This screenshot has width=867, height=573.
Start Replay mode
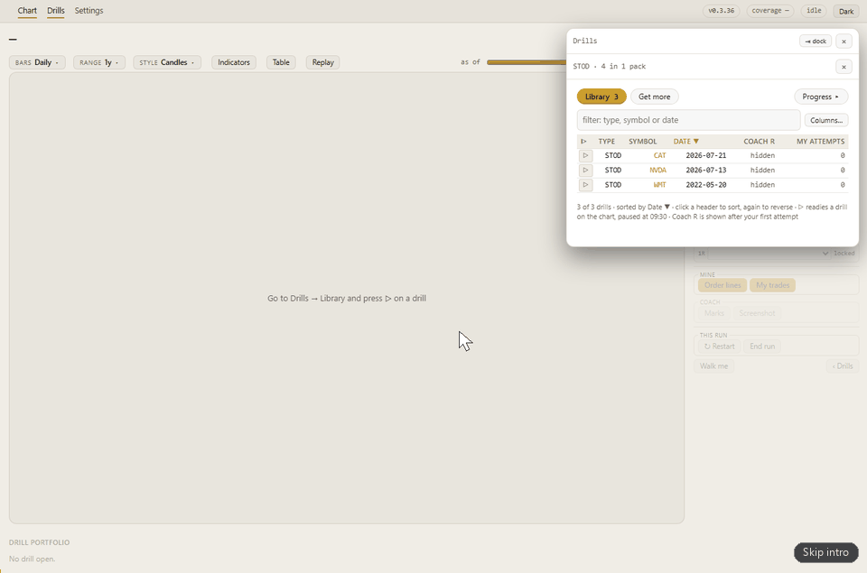coord(323,62)
